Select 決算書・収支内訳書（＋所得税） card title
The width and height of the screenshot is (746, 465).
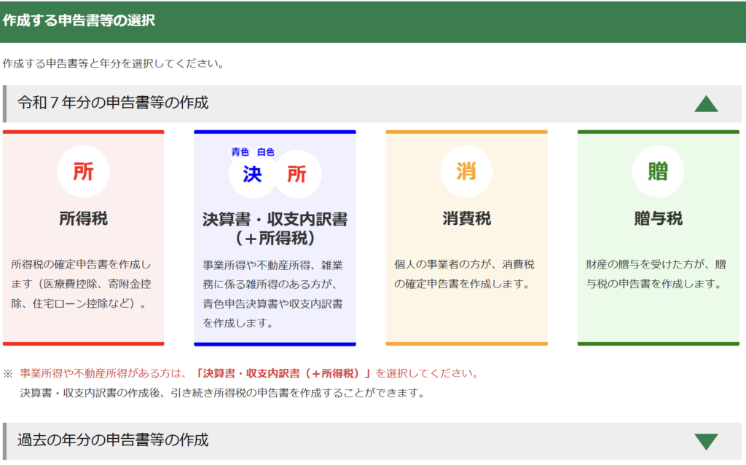pos(275,228)
